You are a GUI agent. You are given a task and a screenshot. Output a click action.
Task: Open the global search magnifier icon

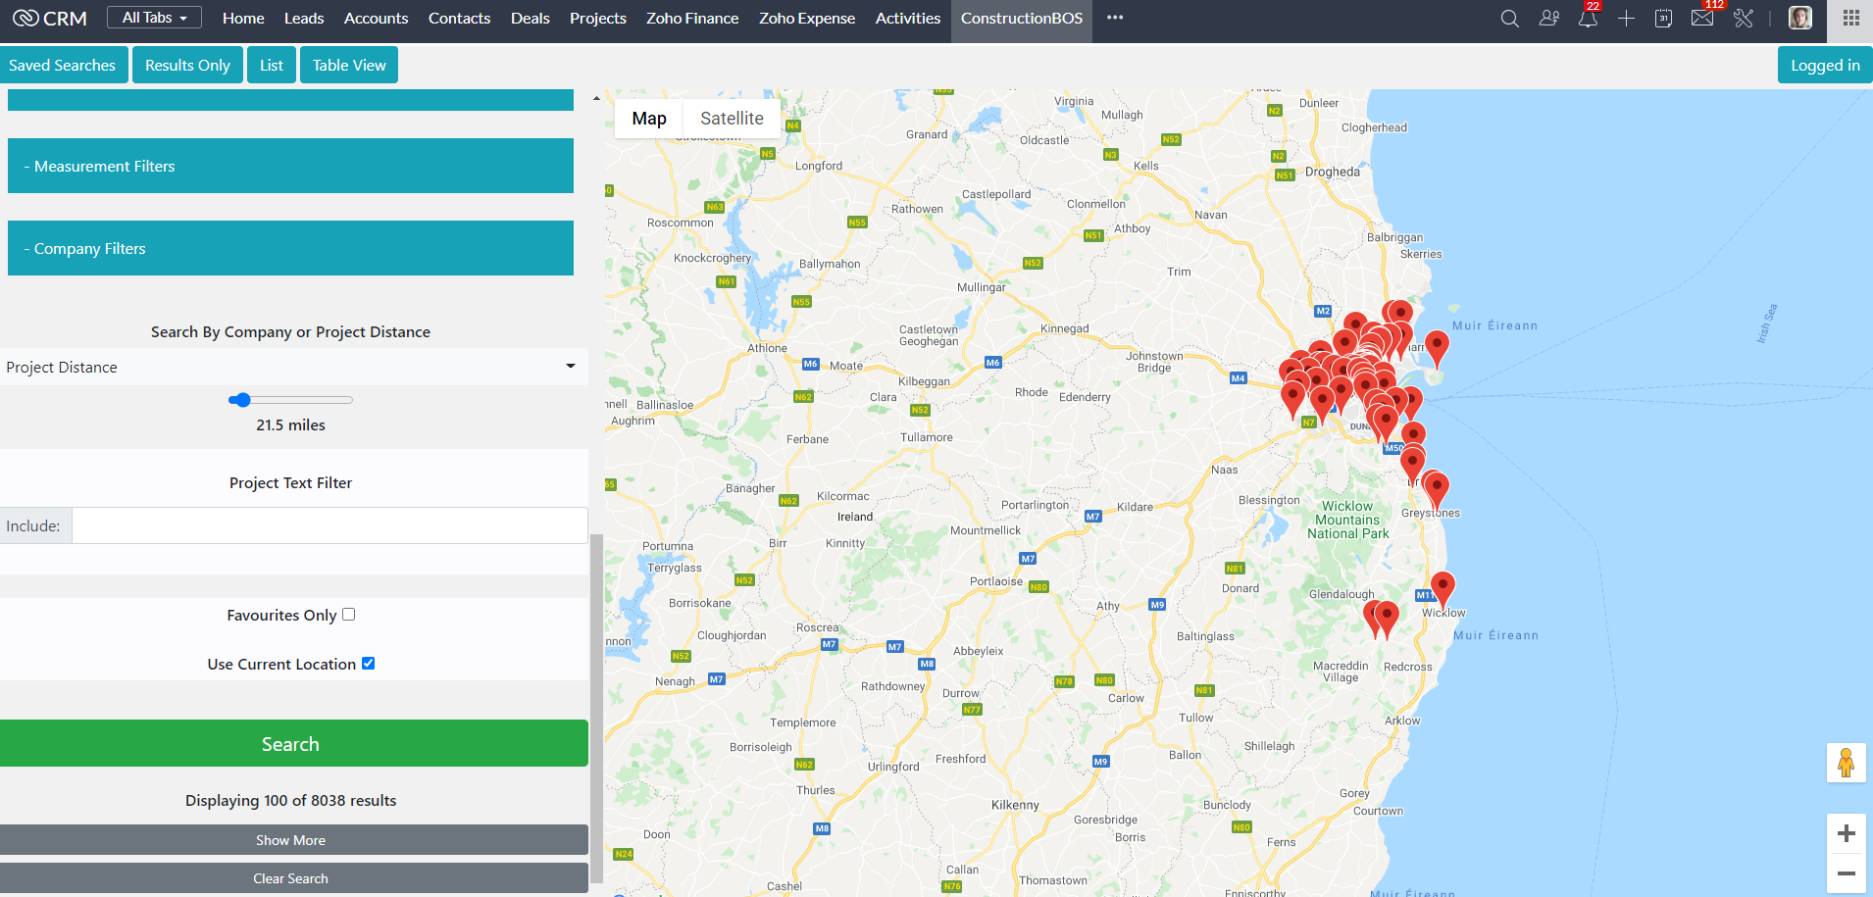1509,19
